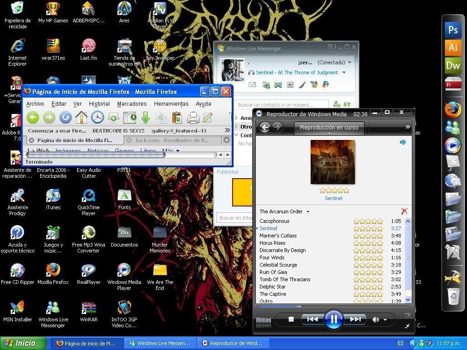Open the Marcadores menu in Firefox
The width and height of the screenshot is (467, 350).
point(132,104)
